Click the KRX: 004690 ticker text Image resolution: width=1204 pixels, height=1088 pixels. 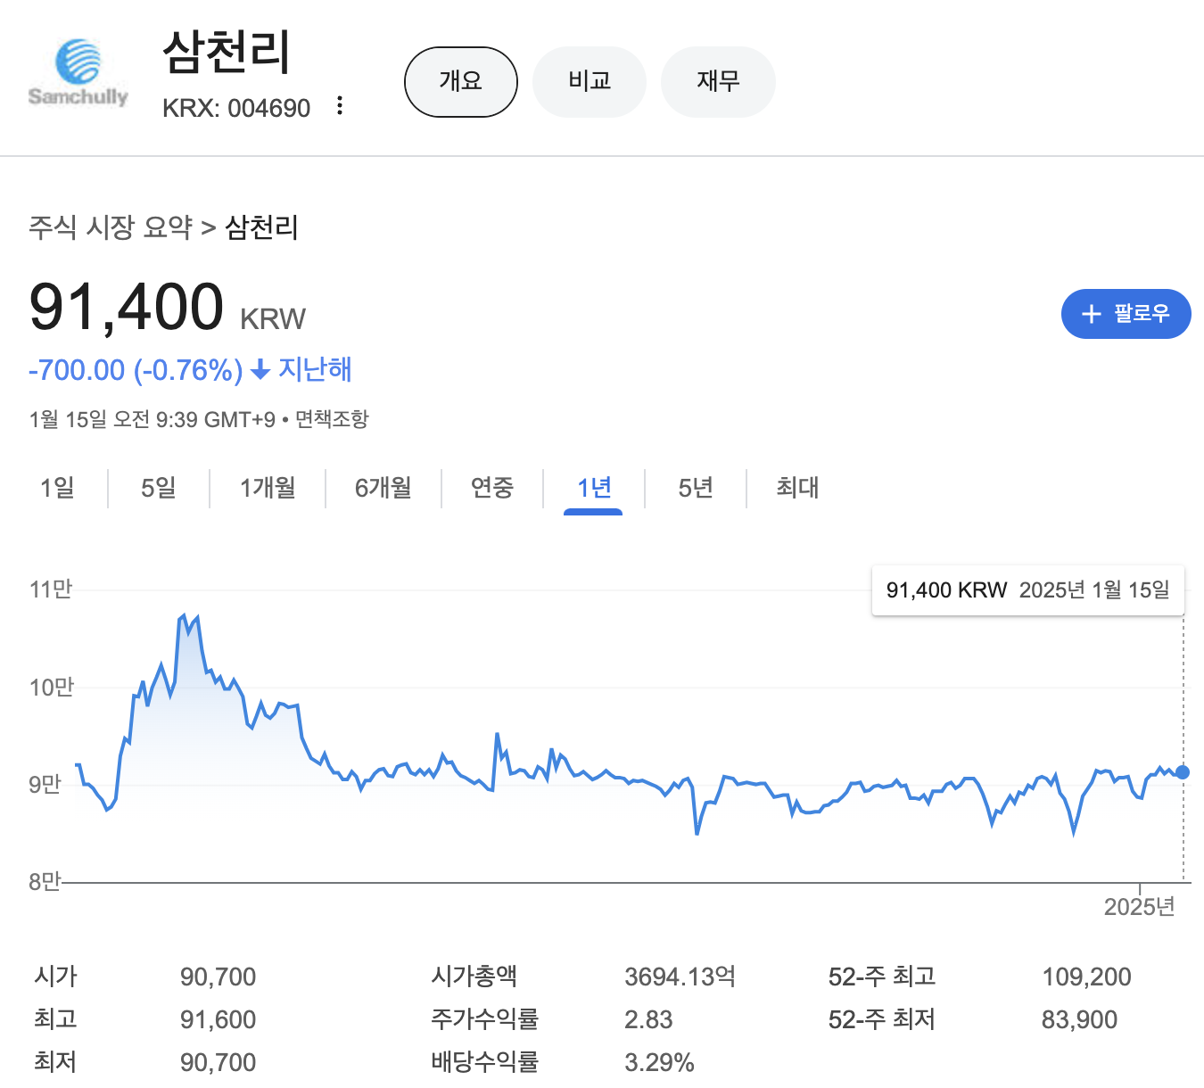(236, 108)
